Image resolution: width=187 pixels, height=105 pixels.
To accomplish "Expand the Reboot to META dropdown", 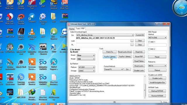I will [x=157, y=66].
